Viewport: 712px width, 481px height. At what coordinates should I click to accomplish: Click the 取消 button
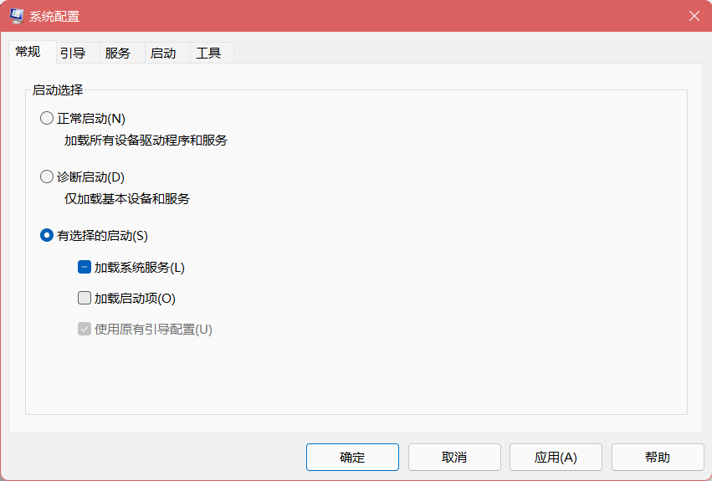[454, 457]
